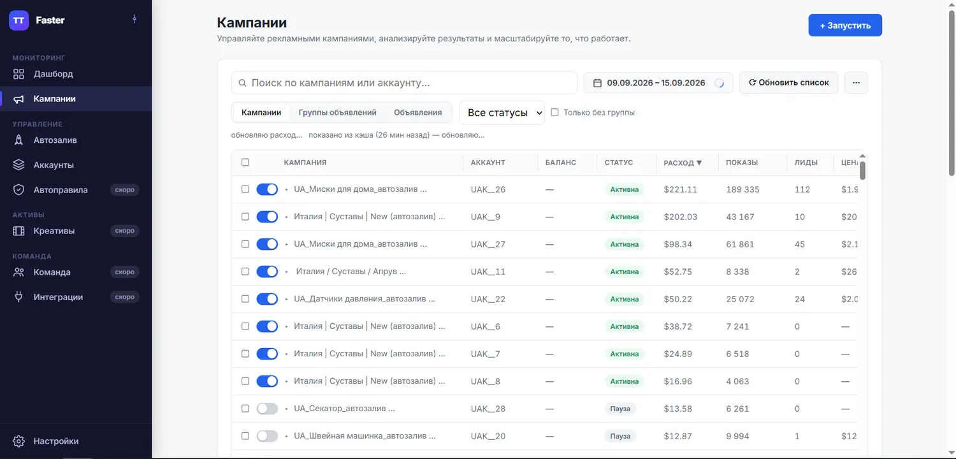Click the Автоправила shield icon
The height and width of the screenshot is (459, 956).
coord(19,190)
